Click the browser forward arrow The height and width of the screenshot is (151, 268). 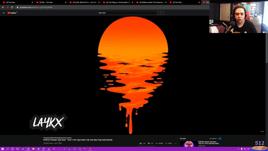click(x=8, y=7)
